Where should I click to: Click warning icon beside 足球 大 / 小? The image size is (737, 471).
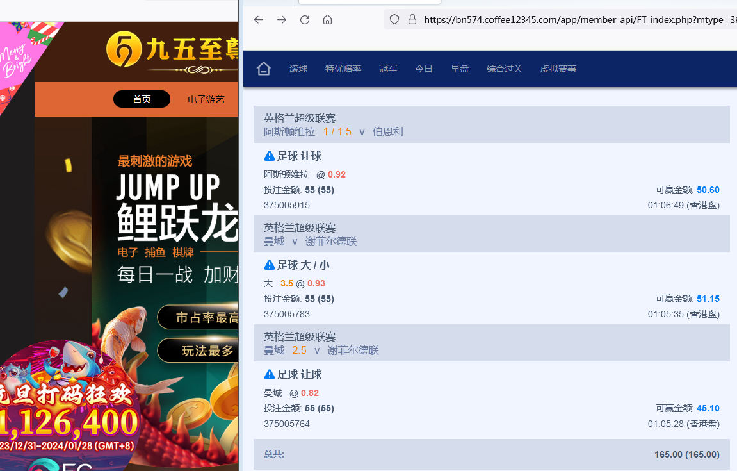click(x=270, y=265)
